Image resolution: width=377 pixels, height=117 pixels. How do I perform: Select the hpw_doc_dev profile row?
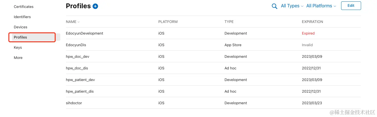(x=77, y=56)
